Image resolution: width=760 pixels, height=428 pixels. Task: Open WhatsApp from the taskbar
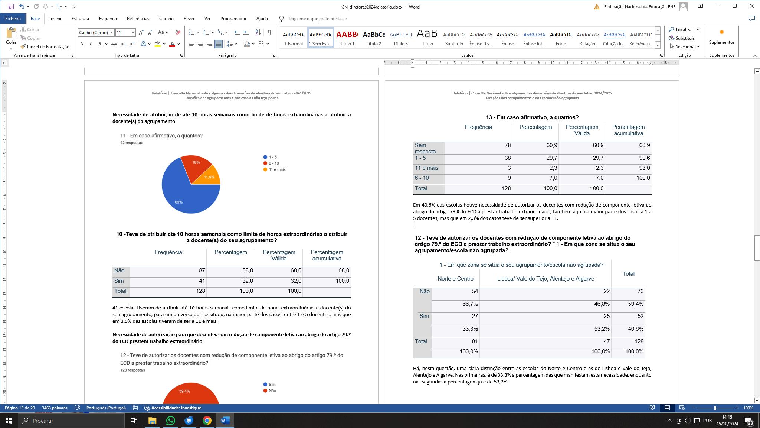[171, 421]
